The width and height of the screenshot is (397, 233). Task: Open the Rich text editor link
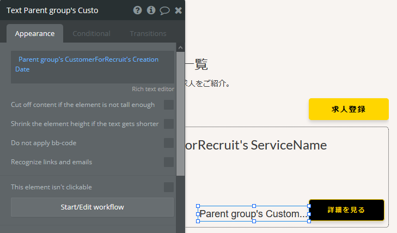pos(153,89)
